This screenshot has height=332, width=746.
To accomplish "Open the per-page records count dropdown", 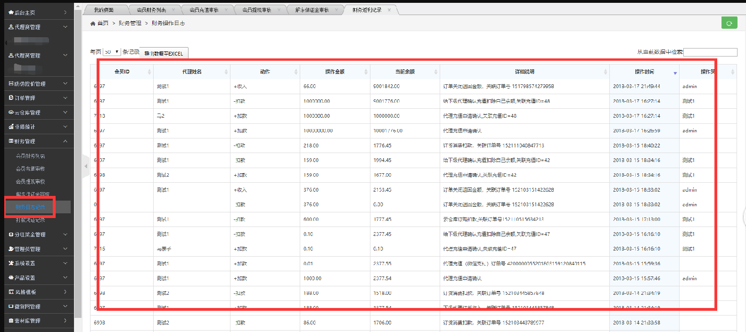I will pyautogui.click(x=112, y=52).
